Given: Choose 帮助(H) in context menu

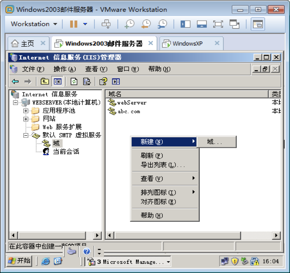Looking at the screenshot, I should [165, 215].
